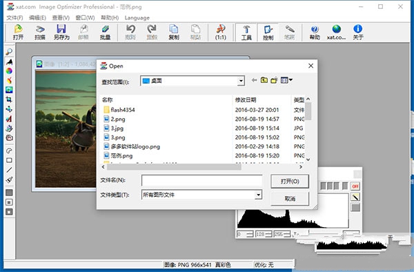Expand the 查找范围 location dropdown
The image size is (414, 272).
[241, 81]
